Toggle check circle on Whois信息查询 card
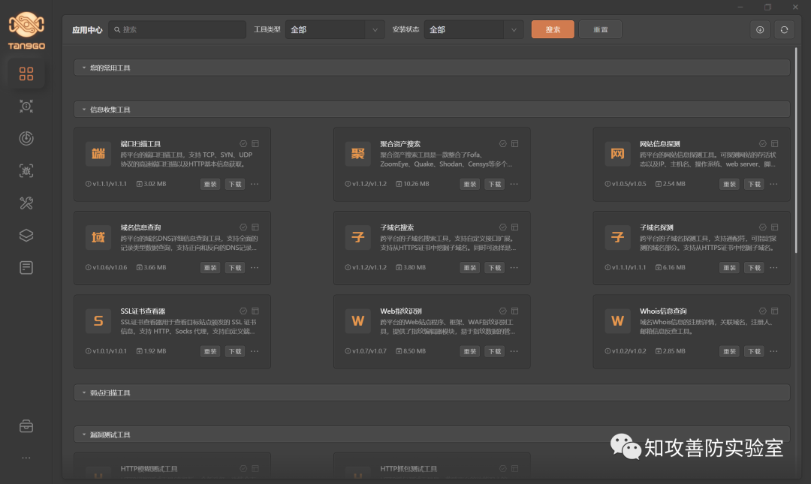The image size is (811, 484). pos(762,311)
